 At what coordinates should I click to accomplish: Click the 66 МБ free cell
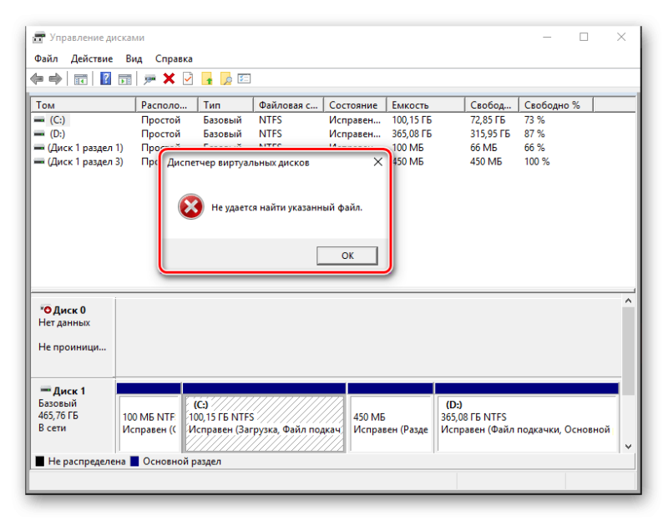click(x=483, y=148)
